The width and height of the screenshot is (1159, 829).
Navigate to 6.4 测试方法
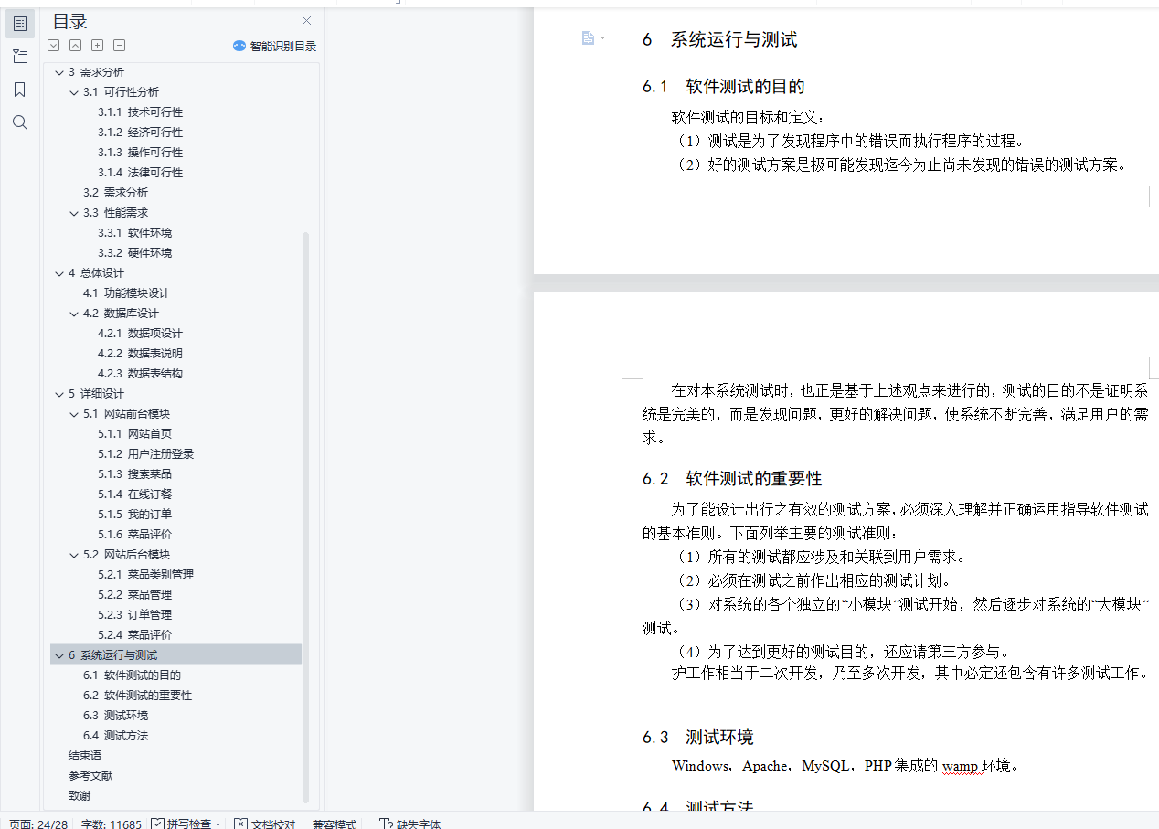pos(115,736)
